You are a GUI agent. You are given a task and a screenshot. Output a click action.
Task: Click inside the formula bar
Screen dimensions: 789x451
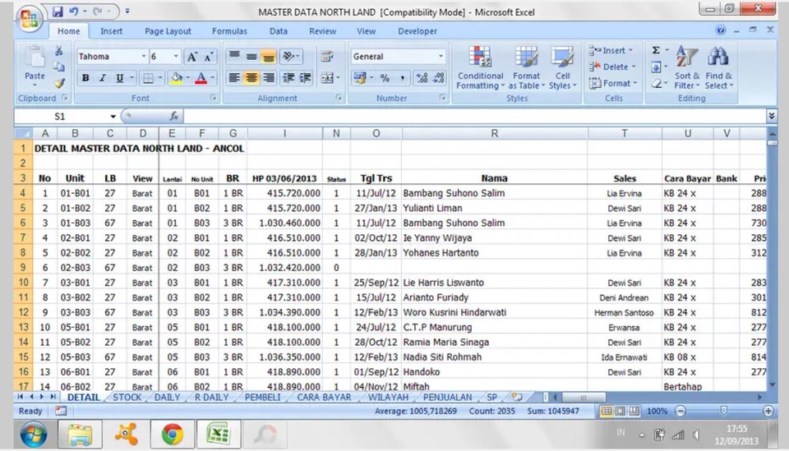(473, 117)
